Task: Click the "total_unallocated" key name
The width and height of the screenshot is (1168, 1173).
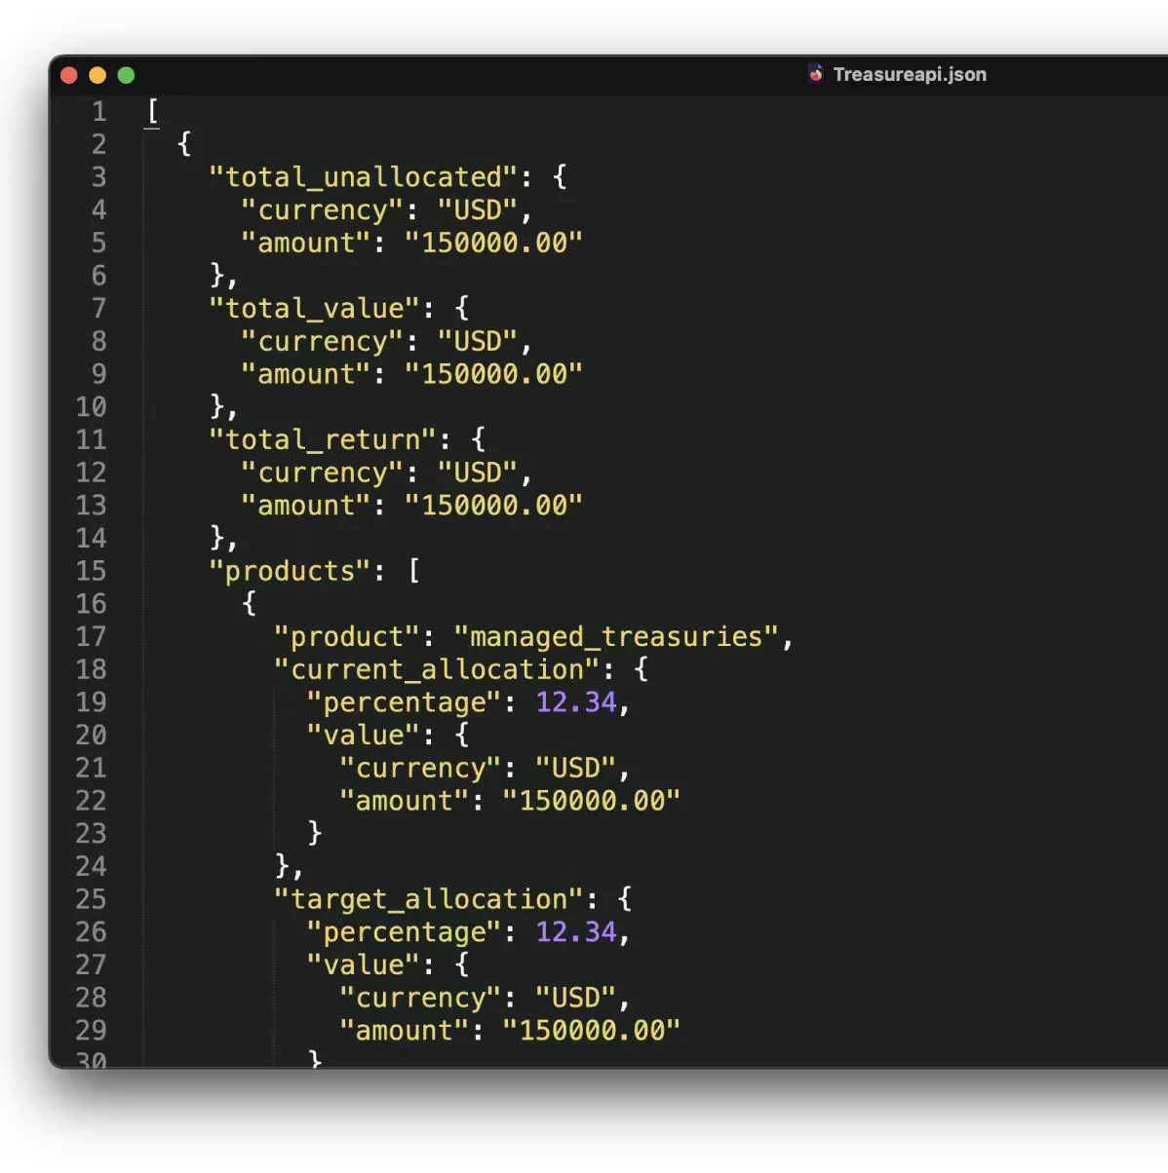Action: pyautogui.click(x=363, y=176)
